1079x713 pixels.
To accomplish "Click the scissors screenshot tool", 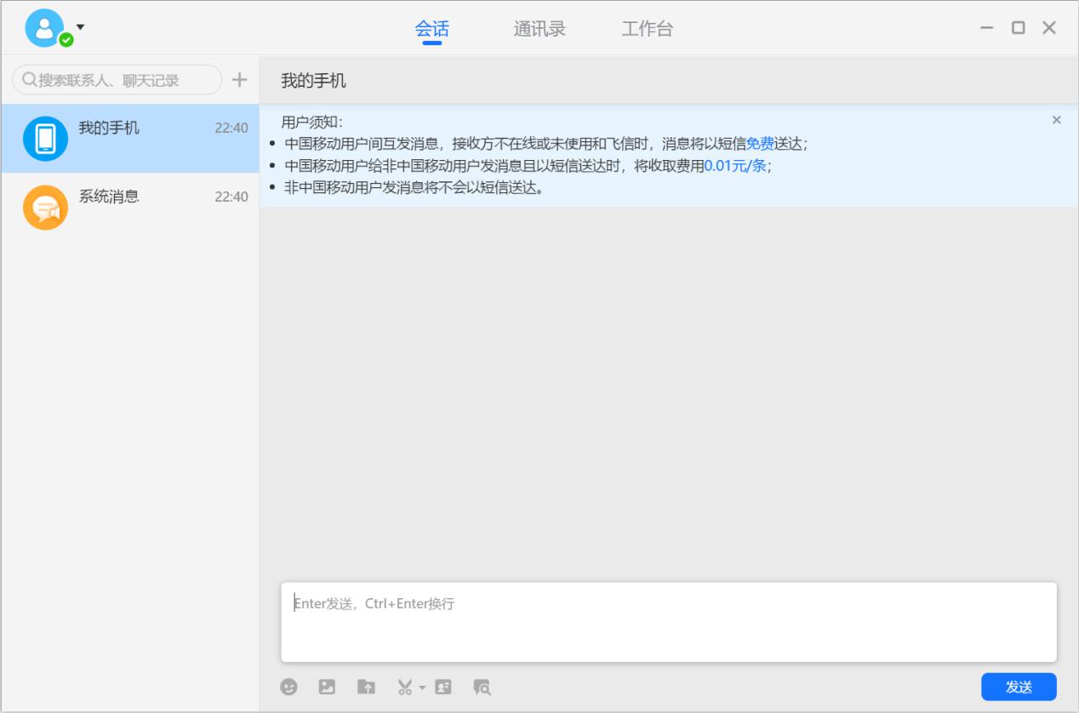I will (404, 687).
